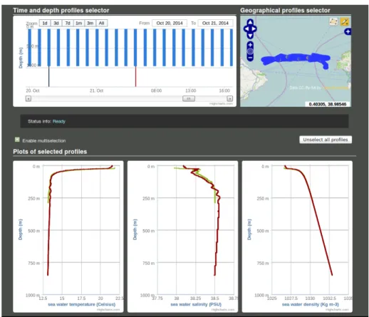
Task: Click the Highcharts.com credit under time selector
Action: (x=221, y=103)
